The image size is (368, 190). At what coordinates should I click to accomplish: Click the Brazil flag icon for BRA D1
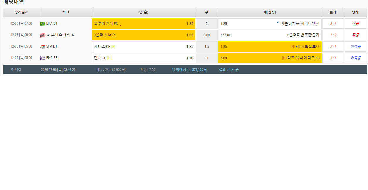[43, 24]
